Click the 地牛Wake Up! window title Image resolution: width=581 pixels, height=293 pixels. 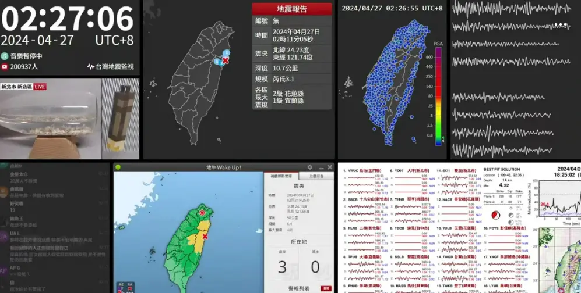tap(224, 167)
